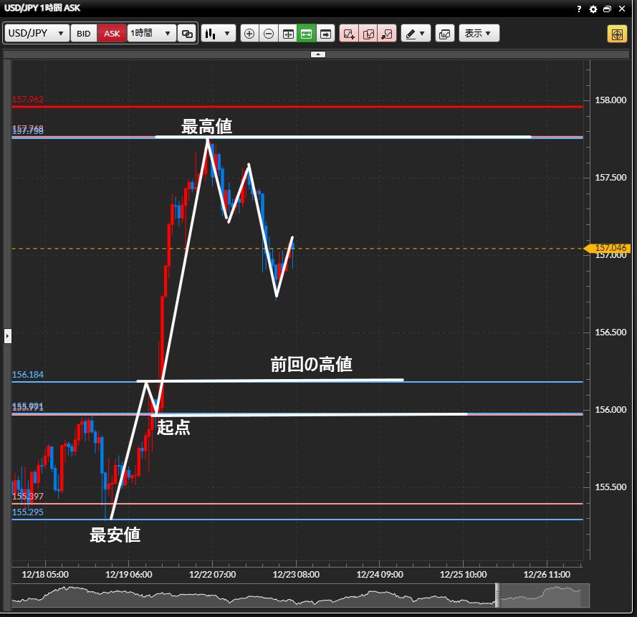
Task: Click the fit-chart-to-window icon
Action: pos(288,34)
